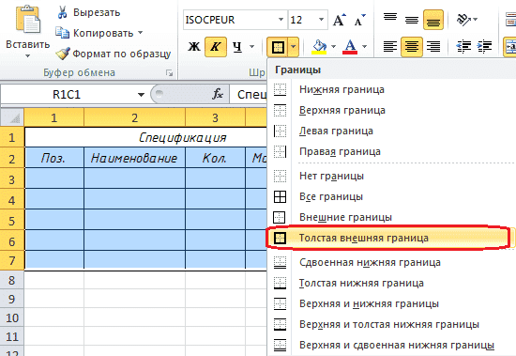This screenshot has width=516, height=356.
Task: Open the Буфер обмена dialog launcher
Action: click(169, 73)
